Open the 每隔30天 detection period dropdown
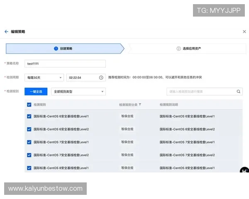The image size is (249, 199). coord(44,78)
